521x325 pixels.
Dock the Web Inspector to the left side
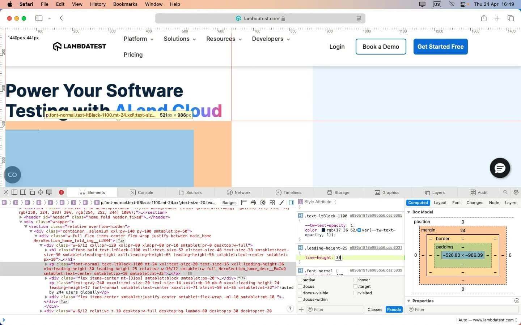pos(14,192)
